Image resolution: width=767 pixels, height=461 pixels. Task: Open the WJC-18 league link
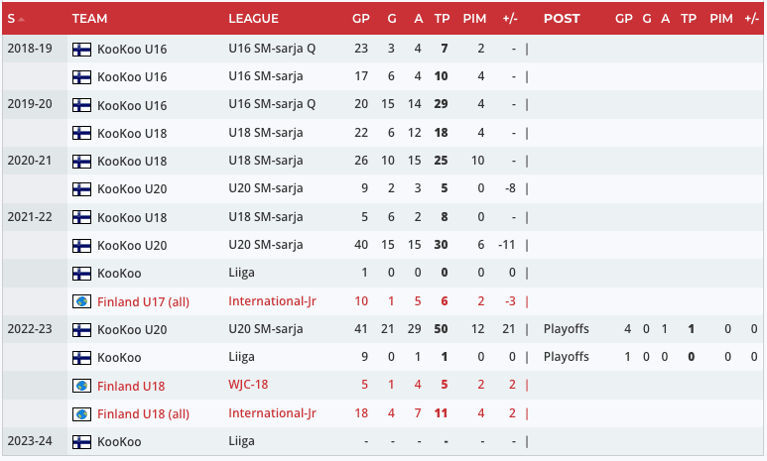click(252, 386)
